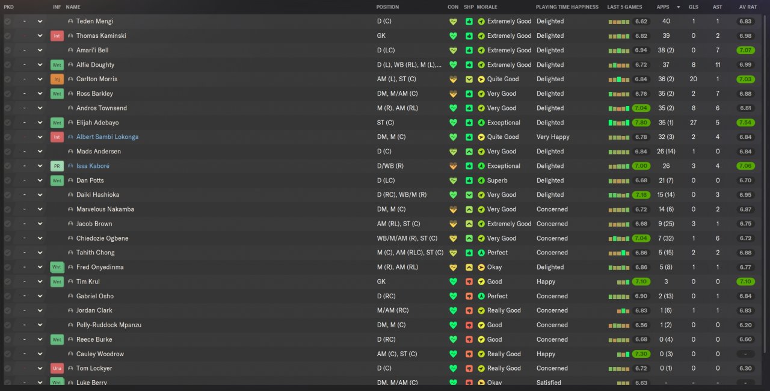
Task: Open the position dropdown for Andros Townsend
Action: (40, 108)
